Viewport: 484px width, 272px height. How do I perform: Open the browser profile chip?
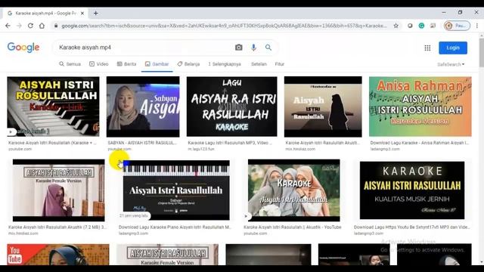[457, 26]
